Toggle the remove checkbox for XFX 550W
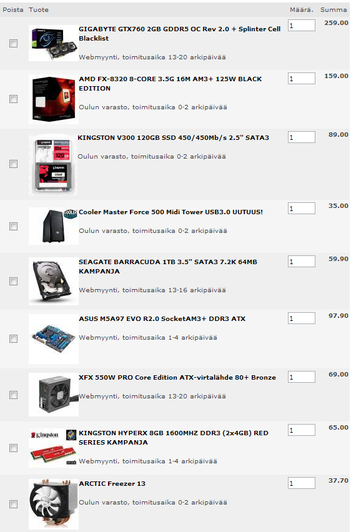This screenshot has height=532, width=351. tap(13, 395)
